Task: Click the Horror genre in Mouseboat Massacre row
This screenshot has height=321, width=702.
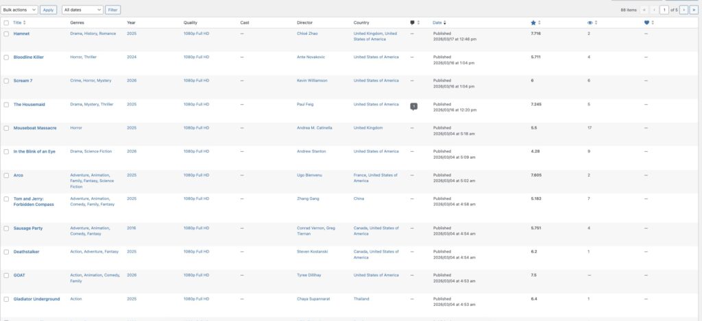Action: 76,128
